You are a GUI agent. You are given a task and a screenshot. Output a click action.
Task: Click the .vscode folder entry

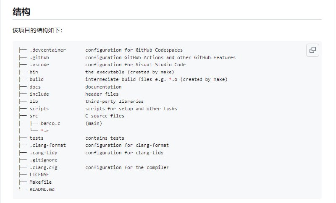tap(39, 65)
